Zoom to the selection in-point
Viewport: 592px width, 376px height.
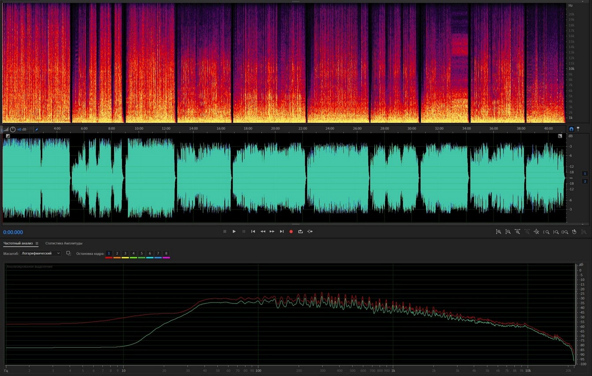point(546,232)
